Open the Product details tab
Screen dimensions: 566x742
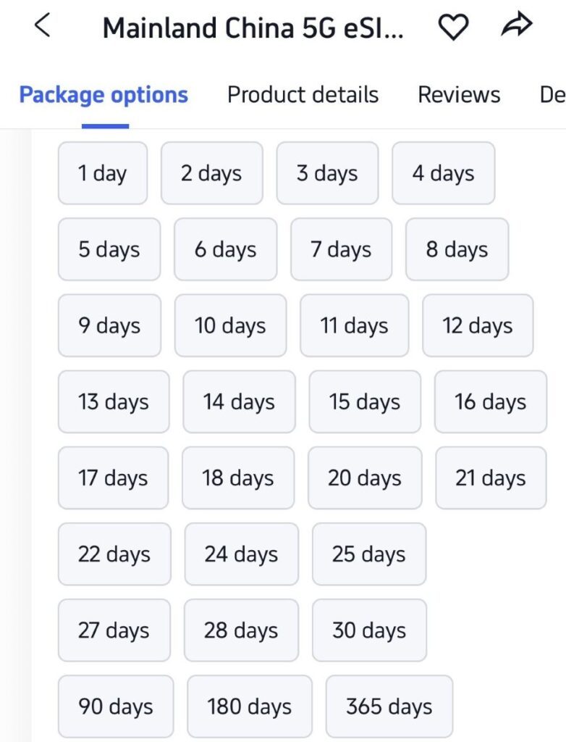pyautogui.click(x=303, y=95)
